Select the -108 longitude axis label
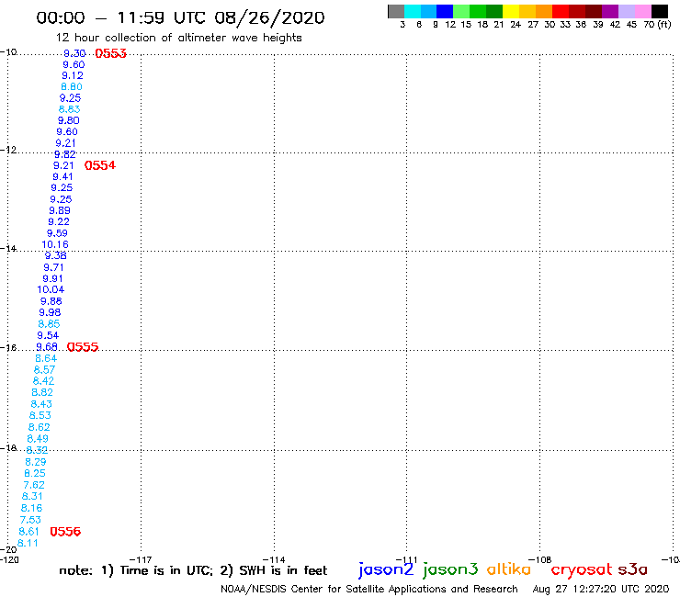 pos(540,559)
